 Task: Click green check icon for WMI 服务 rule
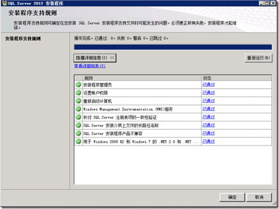79,109
